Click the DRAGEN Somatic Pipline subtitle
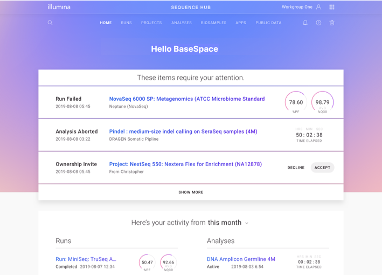 (x=134, y=139)
